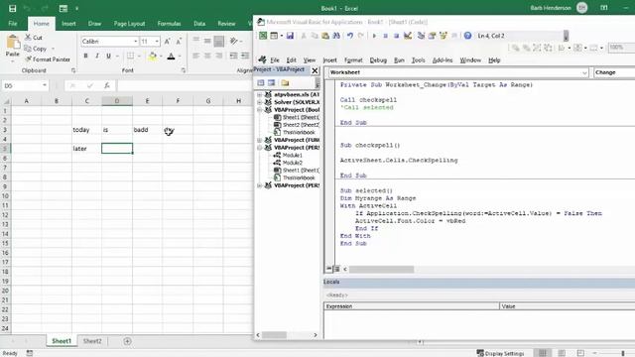Open the Project Explorer icon in VBA toolbar
The width and height of the screenshot is (635, 357).
(421, 36)
